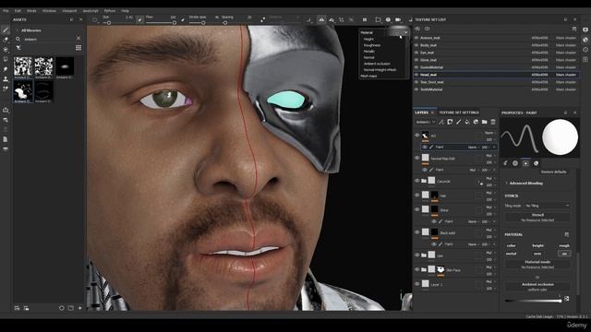
Task: Hide the Normal Map Edit layer
Action: pyautogui.click(x=416, y=158)
